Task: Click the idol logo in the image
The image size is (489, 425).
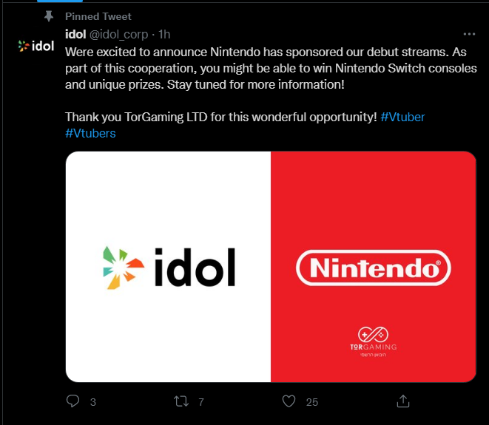Action: coord(169,267)
